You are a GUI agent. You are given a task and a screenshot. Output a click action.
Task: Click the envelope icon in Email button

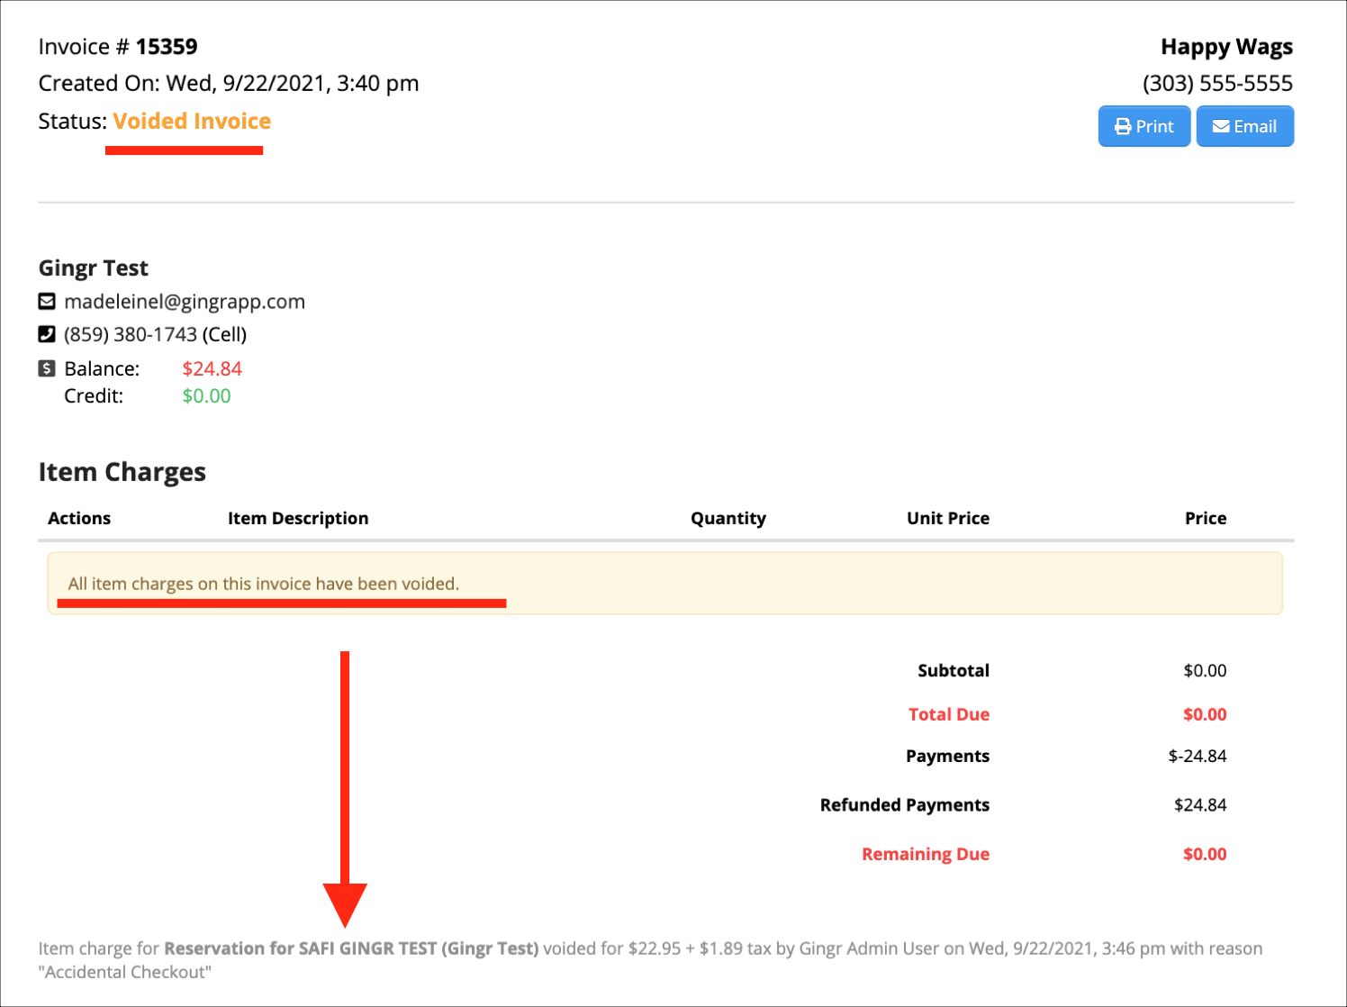(x=1221, y=127)
